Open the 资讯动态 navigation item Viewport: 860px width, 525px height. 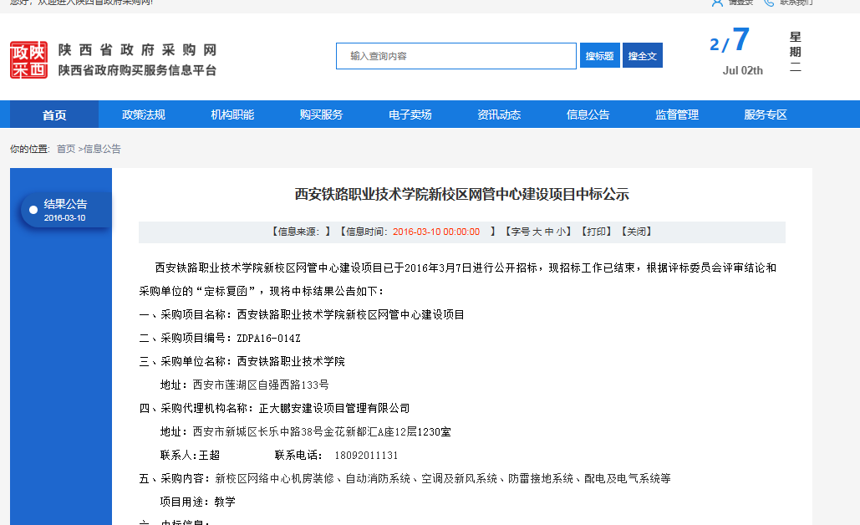click(x=499, y=115)
